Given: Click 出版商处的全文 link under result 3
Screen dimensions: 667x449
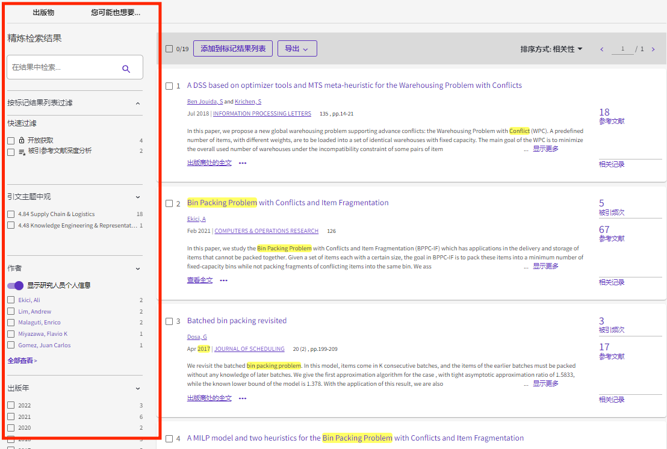Looking at the screenshot, I should [209, 398].
